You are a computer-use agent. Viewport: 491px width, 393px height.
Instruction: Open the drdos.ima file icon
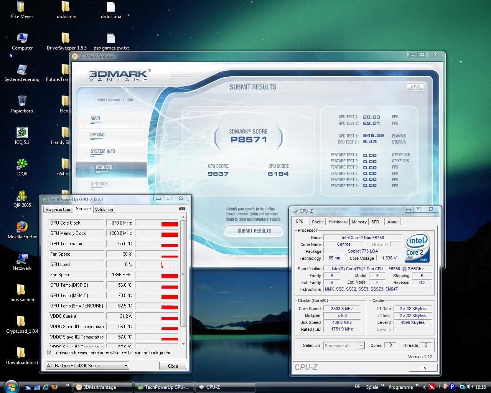point(110,7)
